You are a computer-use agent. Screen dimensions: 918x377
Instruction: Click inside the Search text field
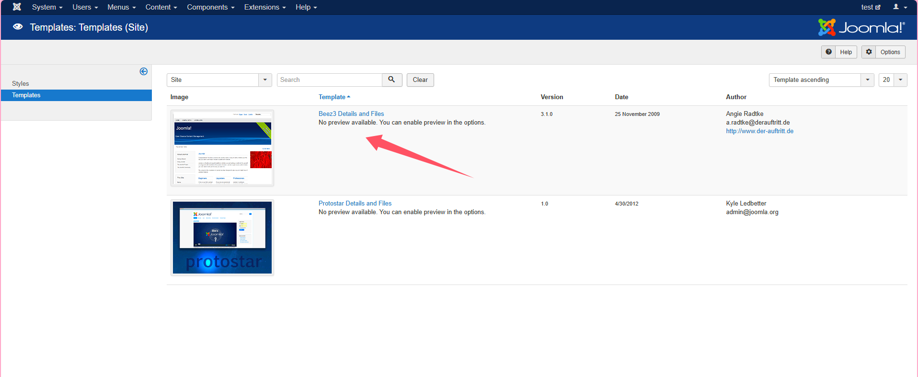329,80
